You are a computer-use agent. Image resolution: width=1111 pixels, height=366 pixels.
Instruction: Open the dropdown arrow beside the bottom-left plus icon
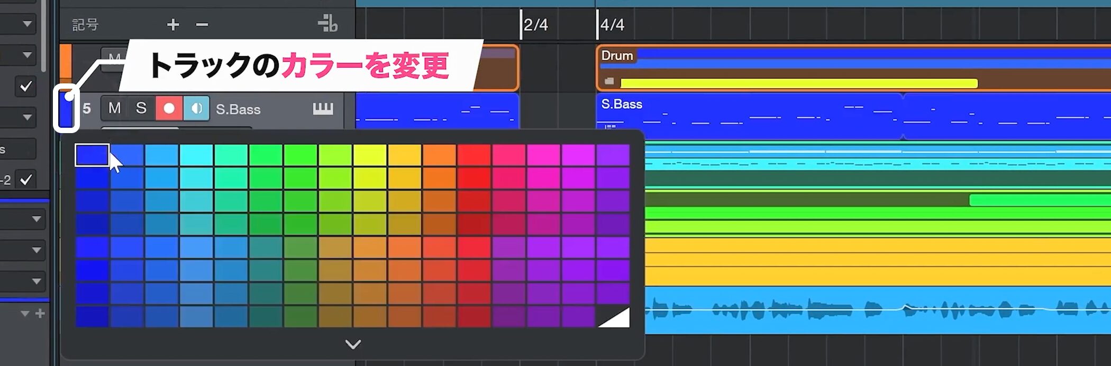[x=25, y=314]
